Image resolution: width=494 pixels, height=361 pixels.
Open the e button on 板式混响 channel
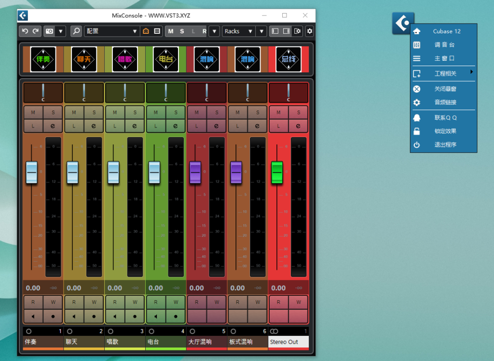[258, 126]
